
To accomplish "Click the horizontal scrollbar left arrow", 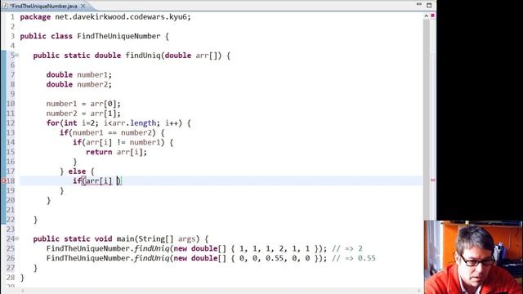I will click(23, 291).
